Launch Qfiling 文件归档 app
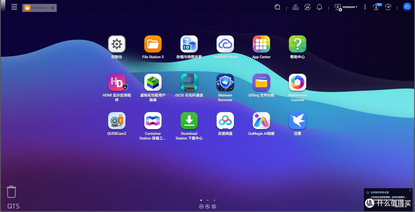This screenshot has width=415, height=212. pyautogui.click(x=261, y=82)
